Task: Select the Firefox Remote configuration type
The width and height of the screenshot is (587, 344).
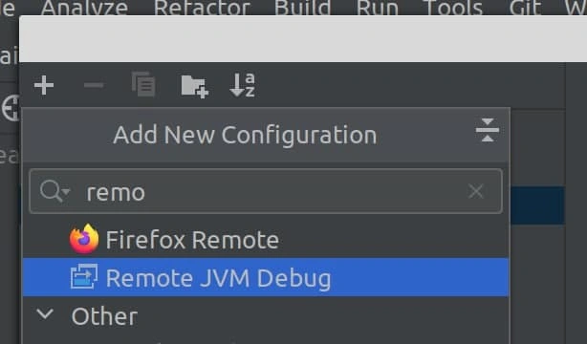Action: (x=266, y=240)
